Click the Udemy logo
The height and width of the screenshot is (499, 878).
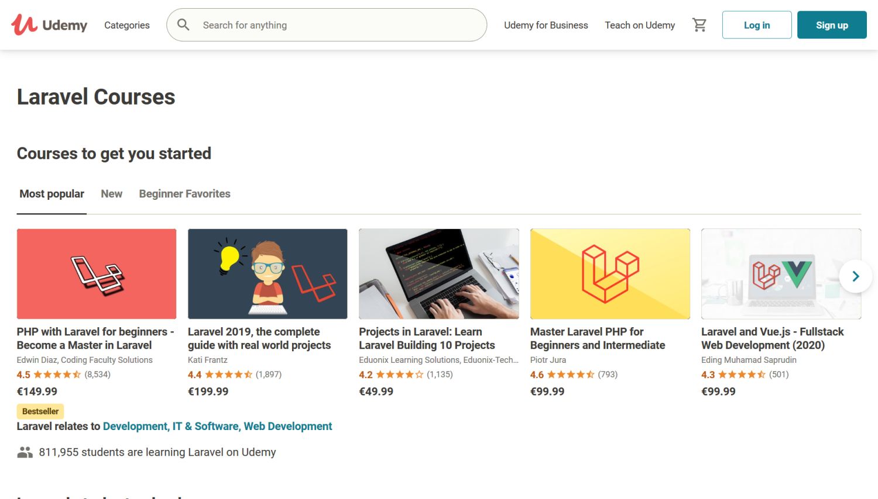[x=49, y=25]
